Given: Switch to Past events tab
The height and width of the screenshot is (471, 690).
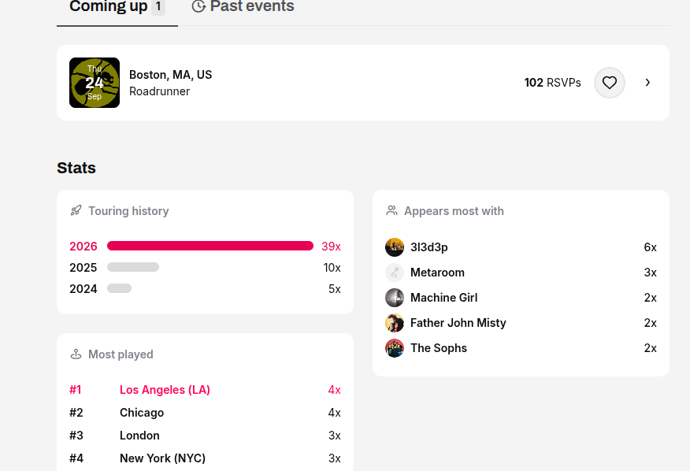Looking at the screenshot, I should pos(243,6).
